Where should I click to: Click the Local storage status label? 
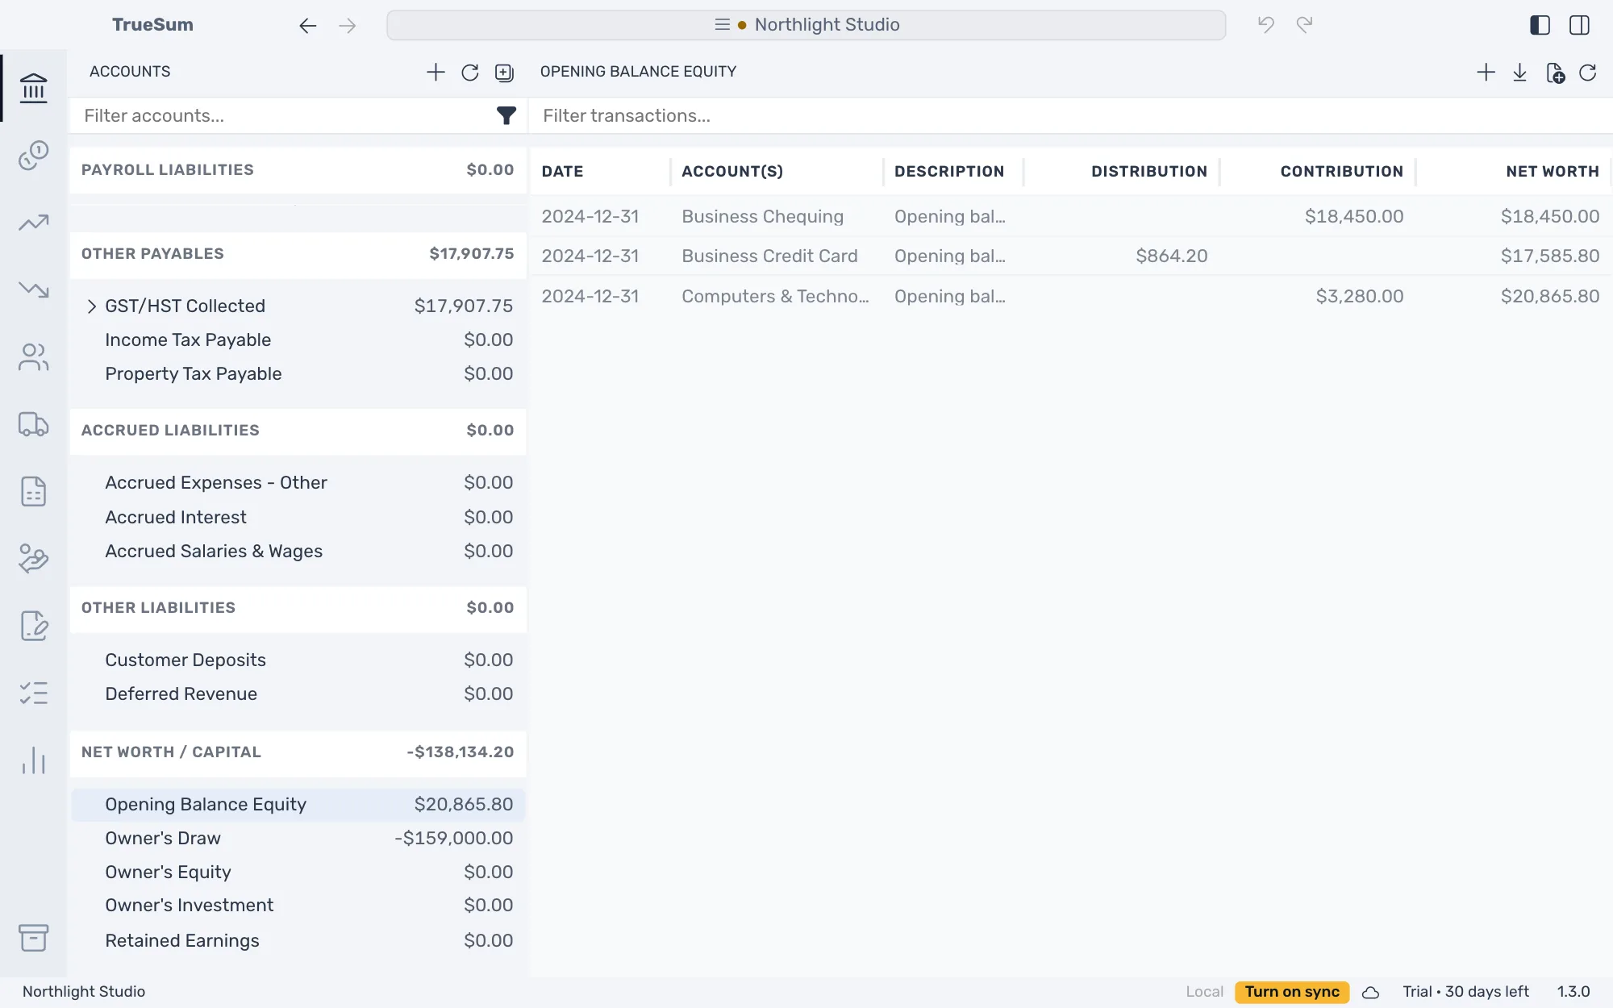1204,992
